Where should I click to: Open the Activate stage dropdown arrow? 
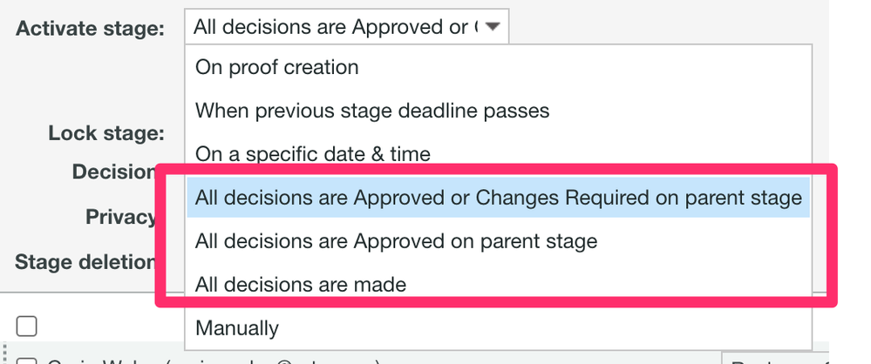point(493,27)
